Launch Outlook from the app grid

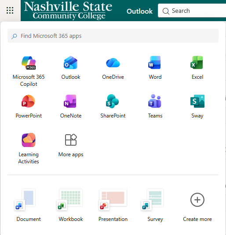[71, 68]
